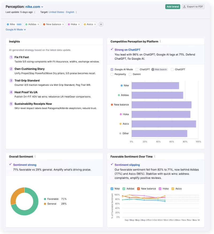
Task: Expand the Google AI Mode dropdown below the chips
Action: pos(16,30)
